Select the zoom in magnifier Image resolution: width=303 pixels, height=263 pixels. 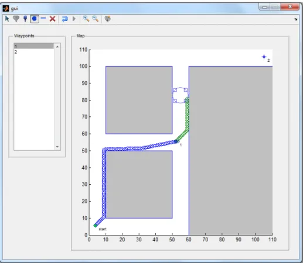(86, 19)
